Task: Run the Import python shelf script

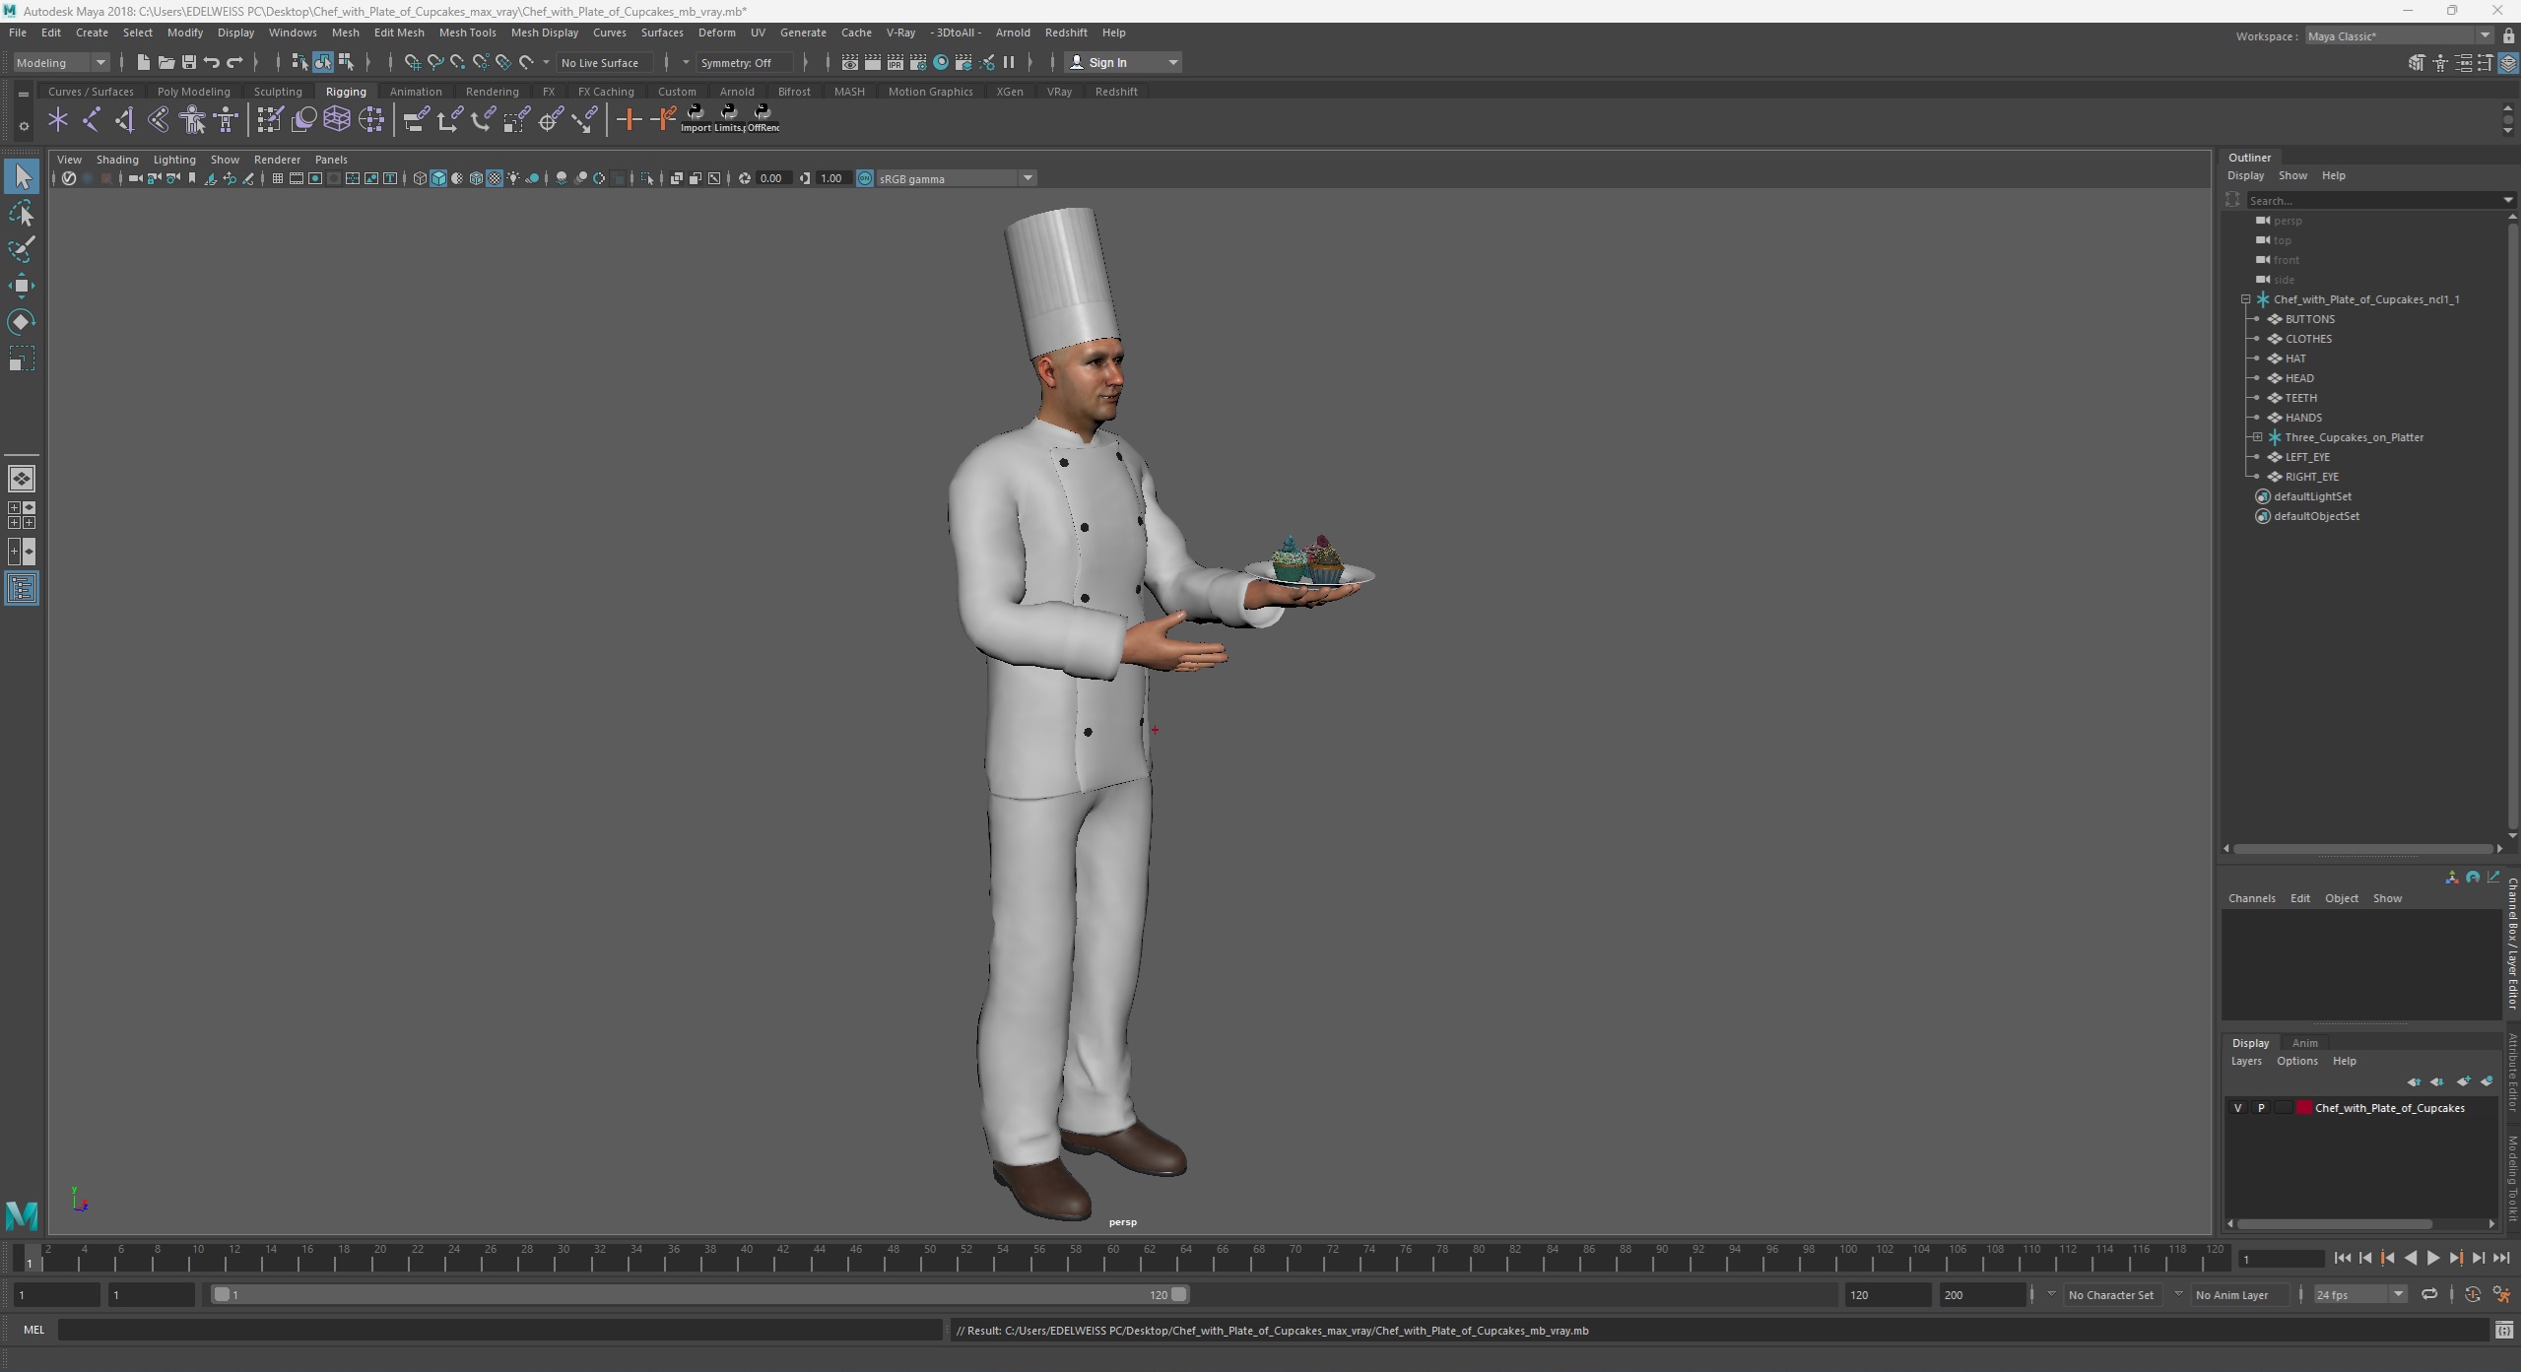Action: coord(696,119)
